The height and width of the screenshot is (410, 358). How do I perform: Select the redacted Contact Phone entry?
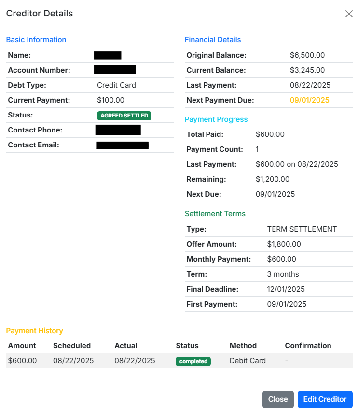[119, 130]
